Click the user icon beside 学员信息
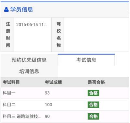 click(6, 9)
